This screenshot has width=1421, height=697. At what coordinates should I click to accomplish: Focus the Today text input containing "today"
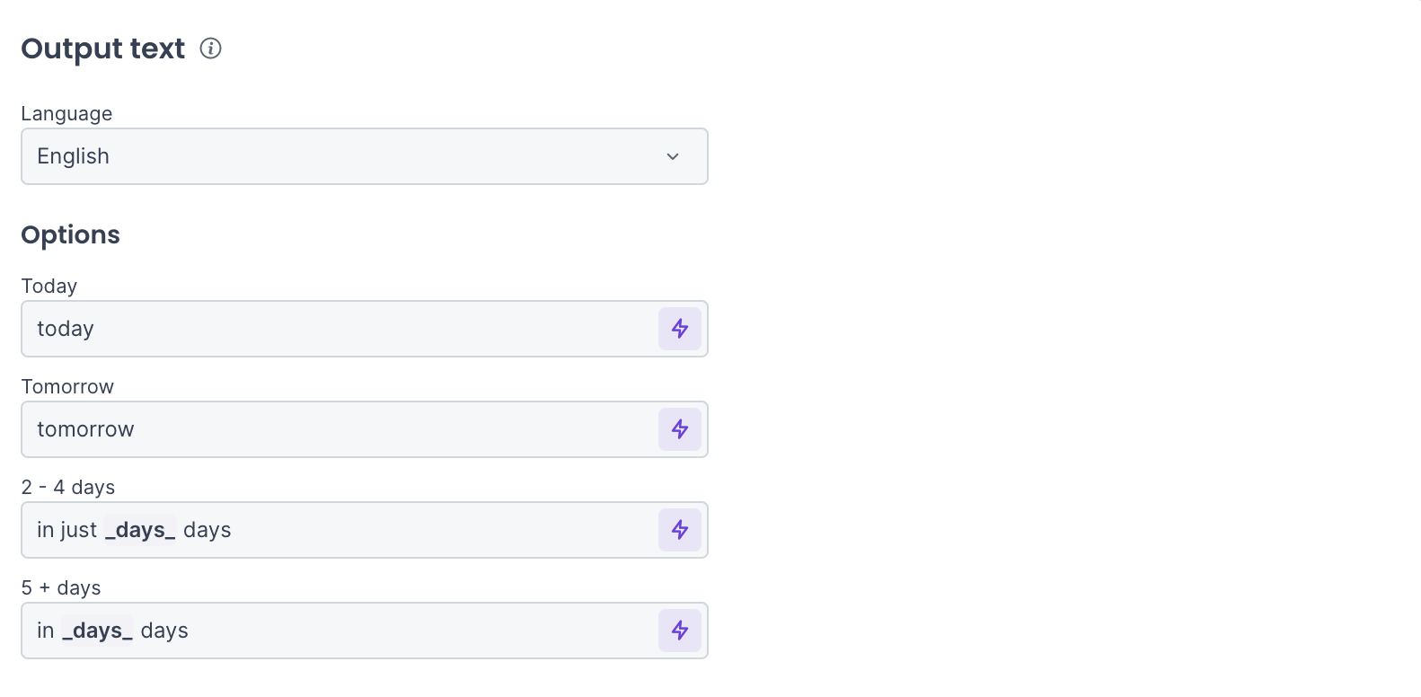point(341,329)
